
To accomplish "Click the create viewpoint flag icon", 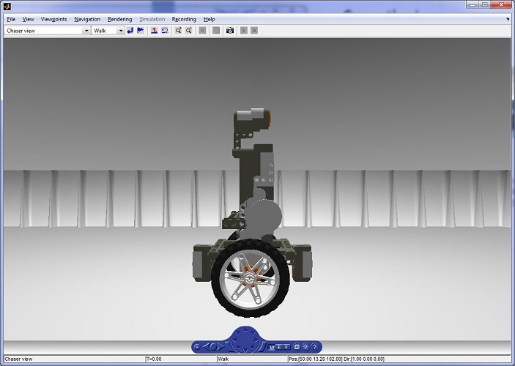I will click(x=140, y=31).
